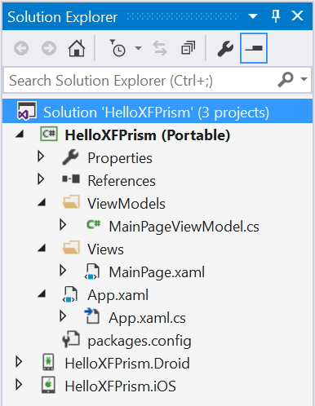Click Sync with Active Document icon
Screen dimensions: 315x406
160,48
